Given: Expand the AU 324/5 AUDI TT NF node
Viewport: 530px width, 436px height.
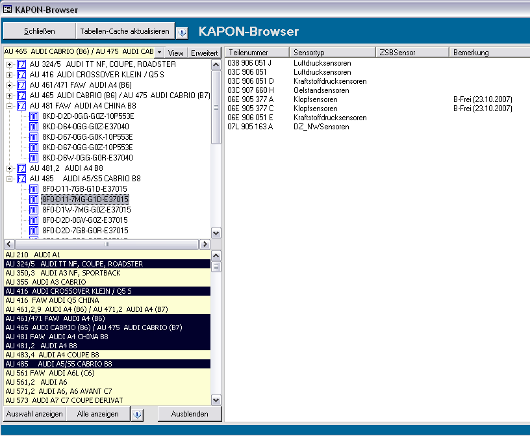Looking at the screenshot, I should click(x=10, y=64).
